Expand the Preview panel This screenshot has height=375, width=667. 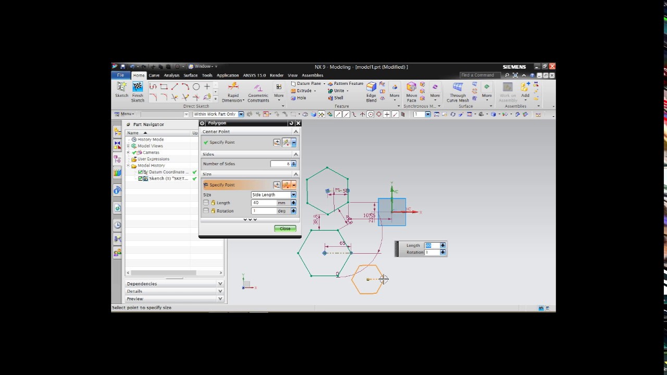[x=220, y=299]
